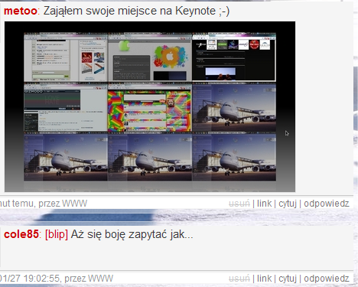The image size is (358, 287).
Task: Click 'odpowiedz' under cole85's post
Action: click(327, 279)
